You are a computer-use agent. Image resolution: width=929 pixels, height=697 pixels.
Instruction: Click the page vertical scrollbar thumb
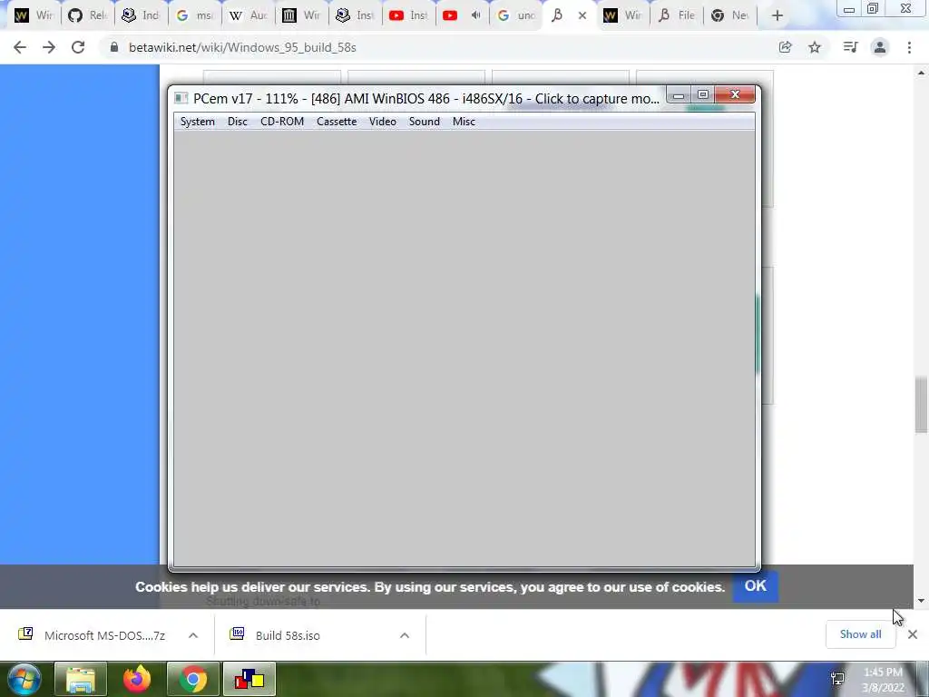(x=921, y=406)
